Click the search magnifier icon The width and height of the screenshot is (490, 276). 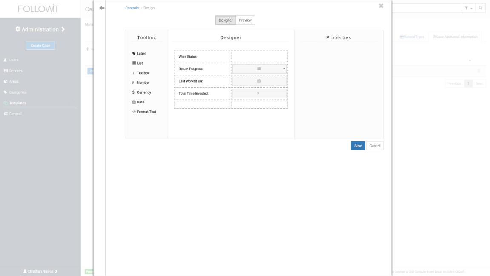pyautogui.click(x=481, y=8)
